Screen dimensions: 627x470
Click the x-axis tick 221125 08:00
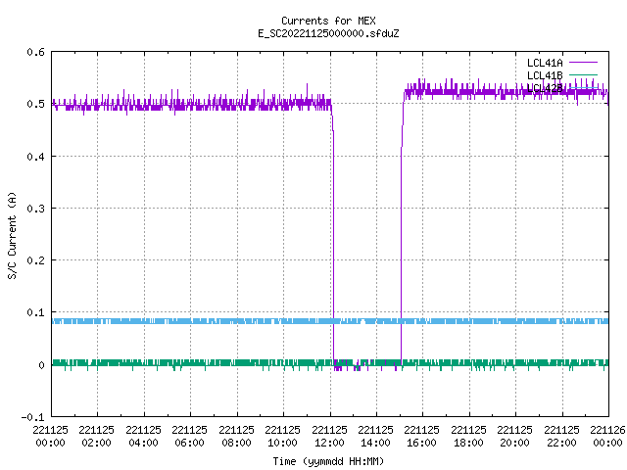click(x=236, y=437)
